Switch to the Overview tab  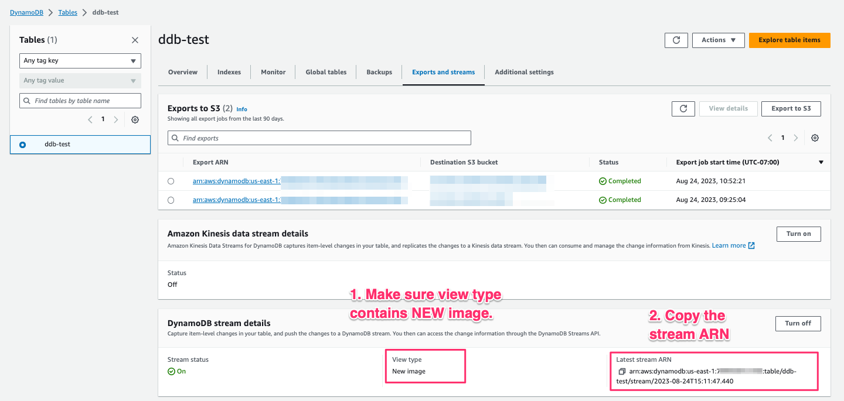183,72
